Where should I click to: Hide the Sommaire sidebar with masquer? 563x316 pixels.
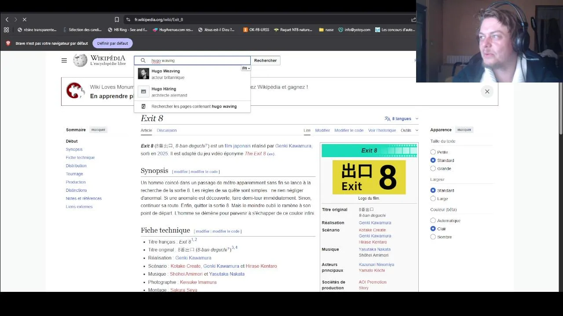pyautogui.click(x=98, y=130)
